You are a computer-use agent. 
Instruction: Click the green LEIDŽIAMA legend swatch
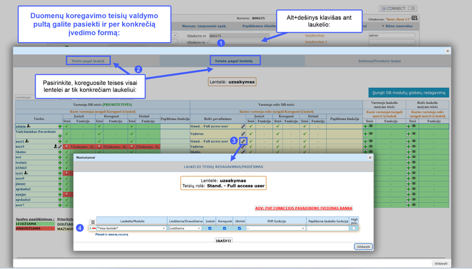(x=35, y=224)
